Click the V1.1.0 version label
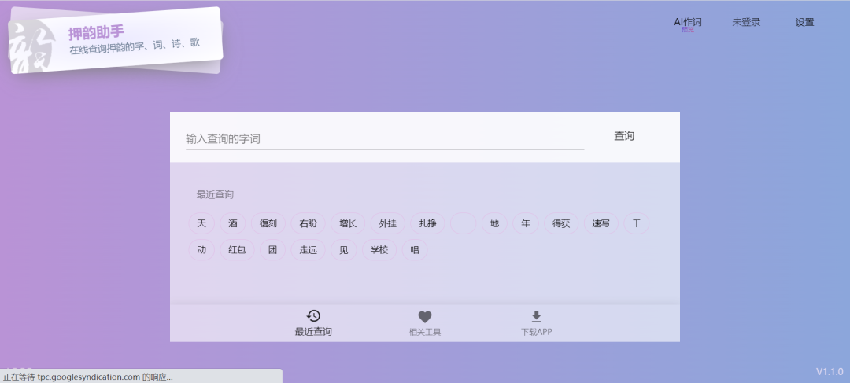850x383 pixels. pos(830,372)
